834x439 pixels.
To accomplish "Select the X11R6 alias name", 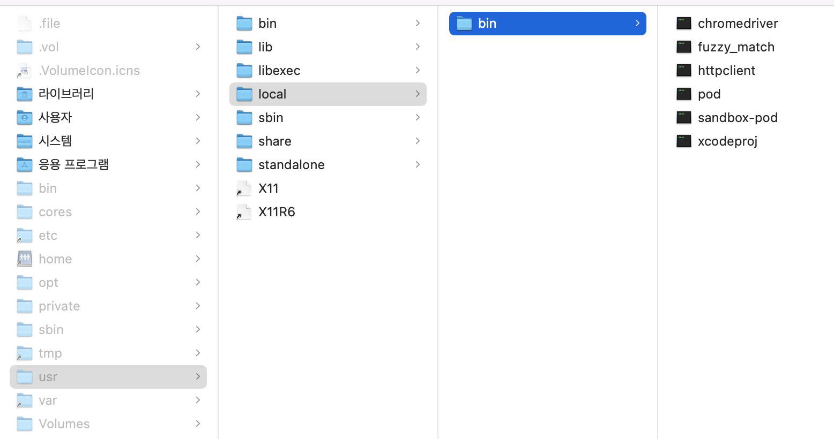I will coord(277,212).
